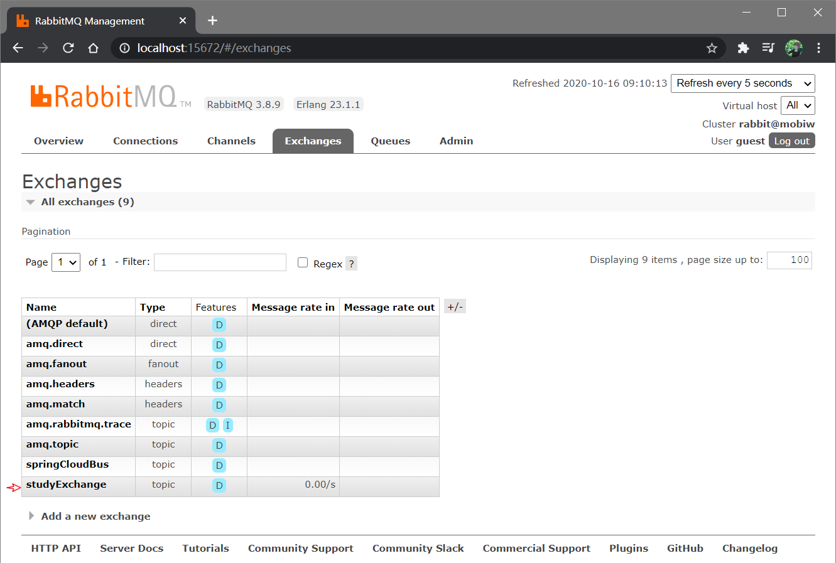The width and height of the screenshot is (836, 563).
Task: Enable the Regex filter checkbox
Action: pyautogui.click(x=303, y=262)
